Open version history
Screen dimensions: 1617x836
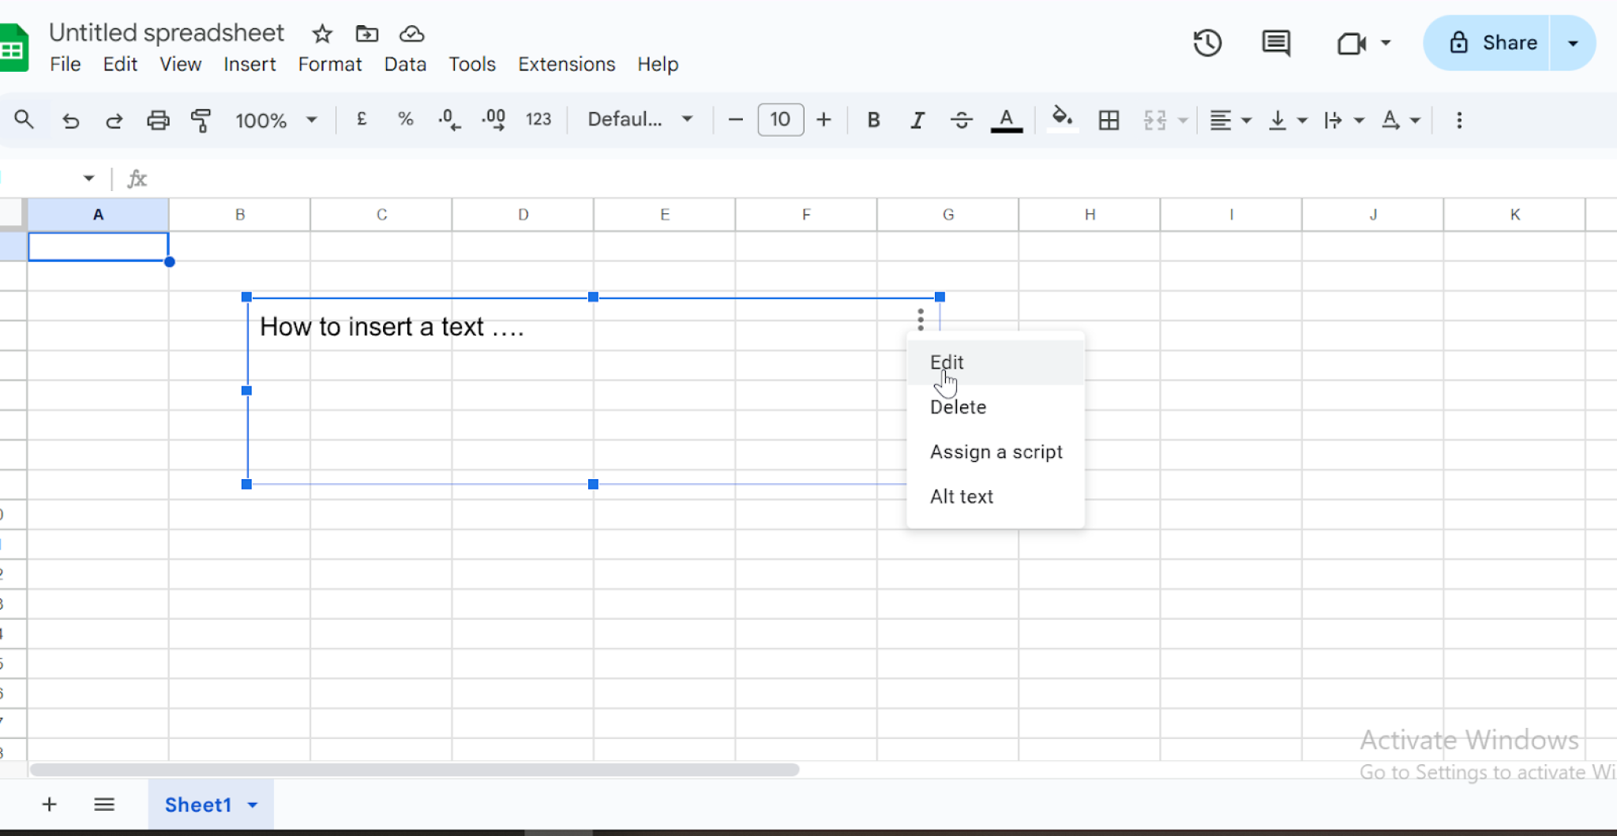[1207, 43]
